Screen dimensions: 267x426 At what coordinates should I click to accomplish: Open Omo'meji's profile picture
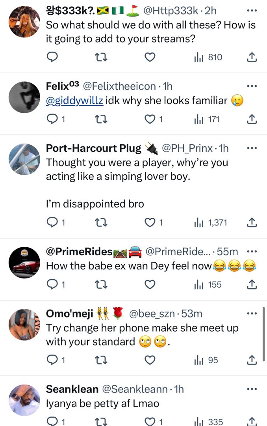click(x=24, y=324)
